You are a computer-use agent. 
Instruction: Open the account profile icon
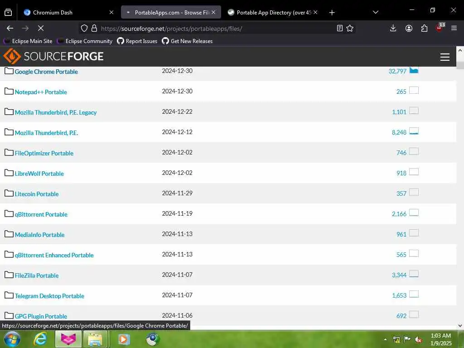409,29
